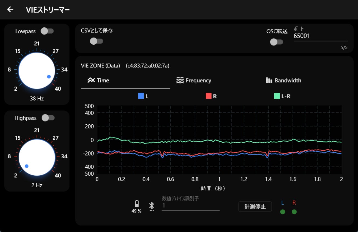Click the Lowpass frequency dial knob
Viewport: 358px width, 232px height.
(x=37, y=71)
